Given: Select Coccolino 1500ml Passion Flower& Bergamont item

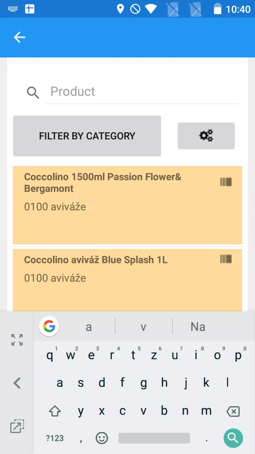Looking at the screenshot, I should pyautogui.click(x=127, y=205).
